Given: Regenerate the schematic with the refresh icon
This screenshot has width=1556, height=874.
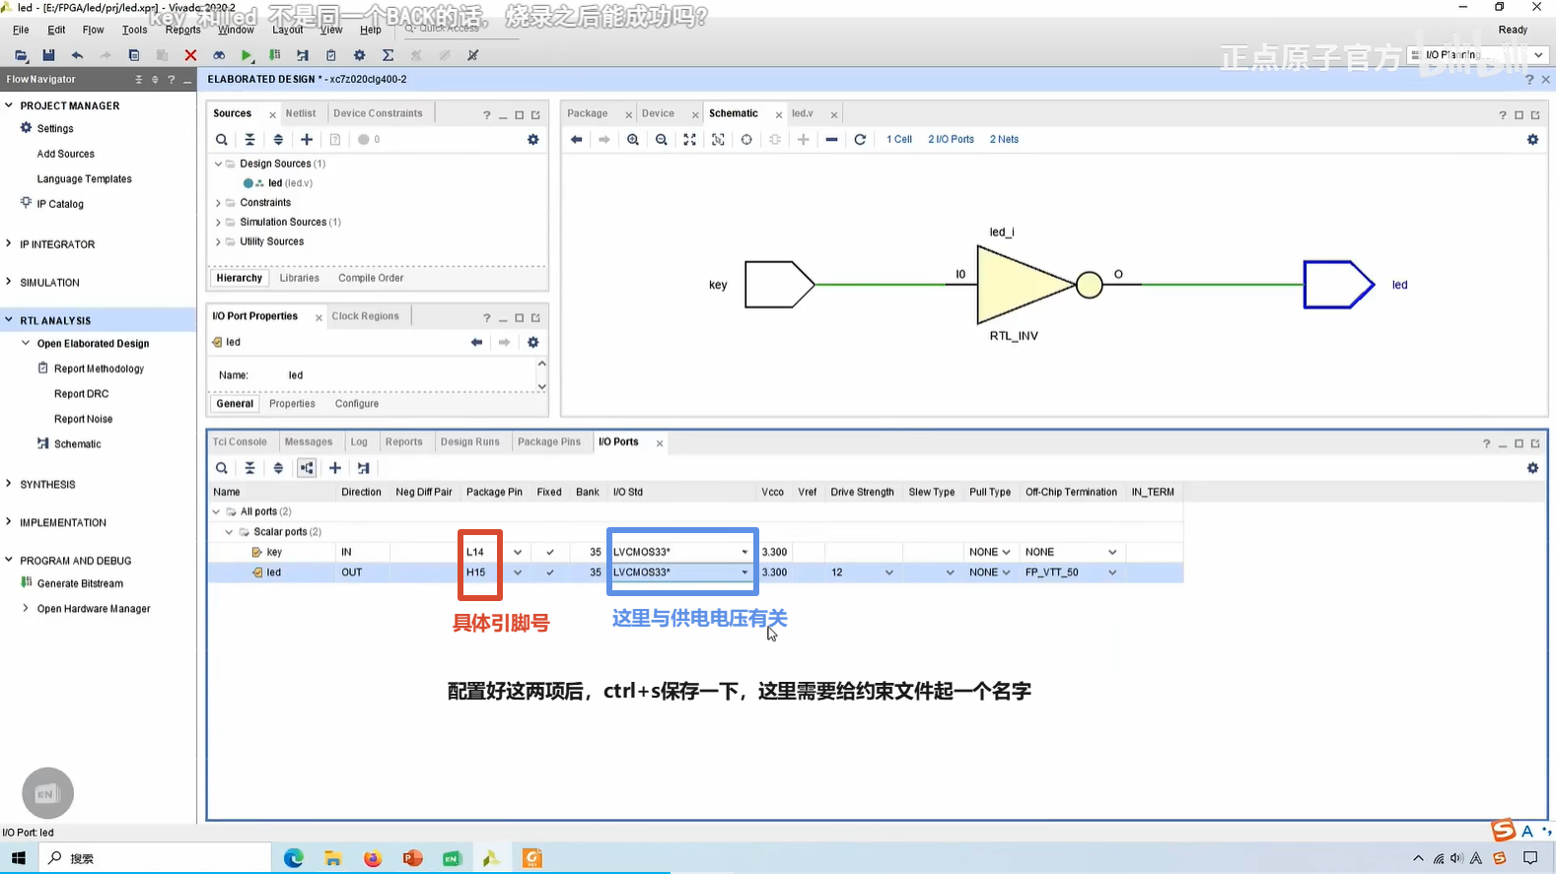Looking at the screenshot, I should coord(860,140).
